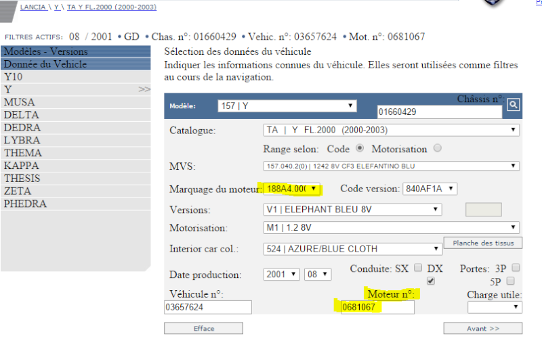The width and height of the screenshot is (542, 351).
Task: Click the Moteur n° input field
Action: [x=377, y=307]
